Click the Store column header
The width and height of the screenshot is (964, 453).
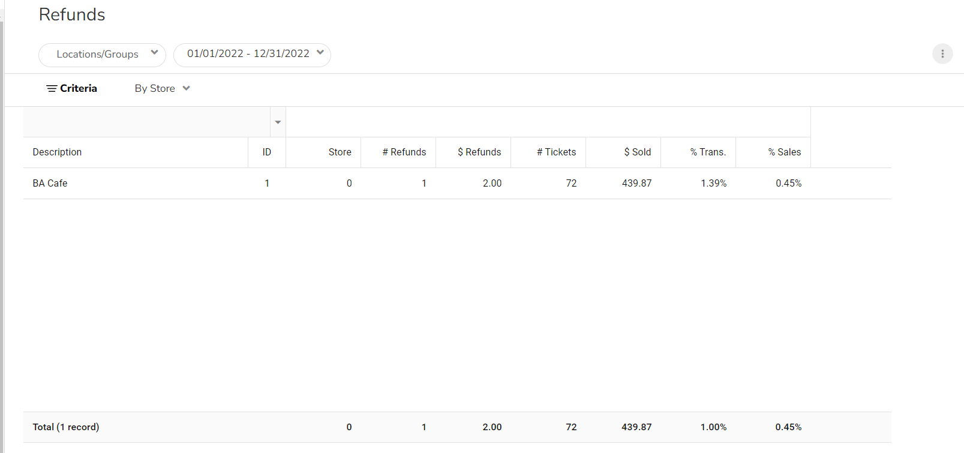click(x=340, y=152)
